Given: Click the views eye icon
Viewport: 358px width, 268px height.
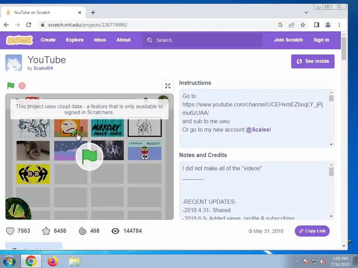Looking at the screenshot, I should pos(115,231).
